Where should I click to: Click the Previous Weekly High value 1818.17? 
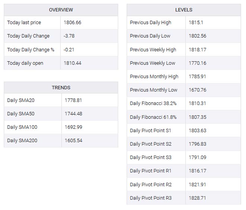coord(197,50)
